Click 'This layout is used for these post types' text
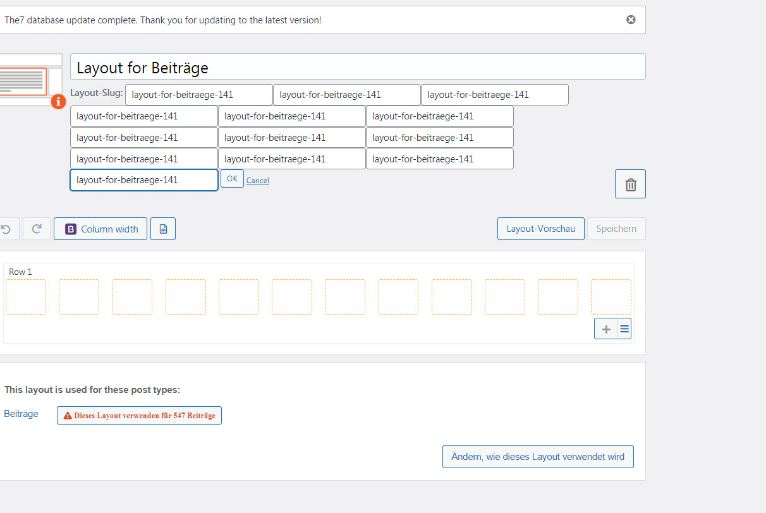The image size is (766, 513). click(x=92, y=390)
